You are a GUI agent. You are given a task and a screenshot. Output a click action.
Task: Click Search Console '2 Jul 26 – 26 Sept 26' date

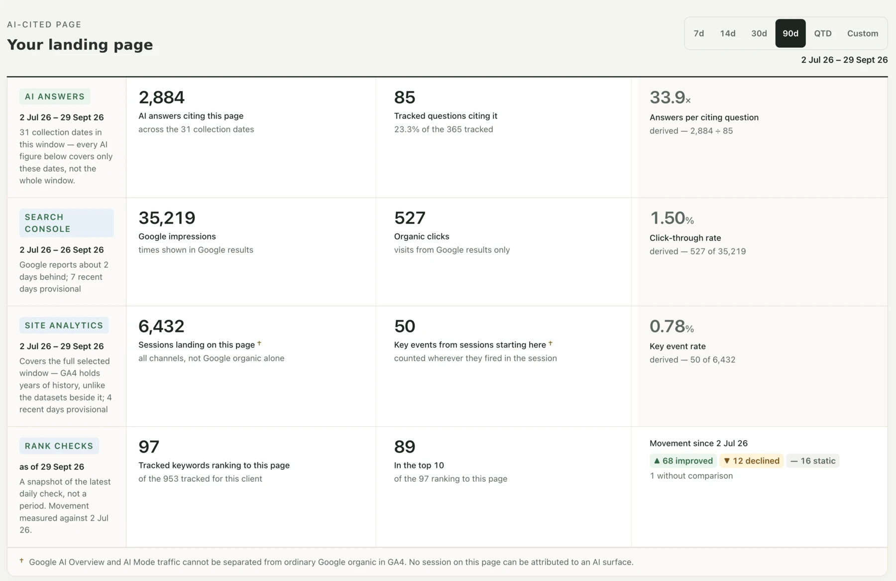(62, 250)
